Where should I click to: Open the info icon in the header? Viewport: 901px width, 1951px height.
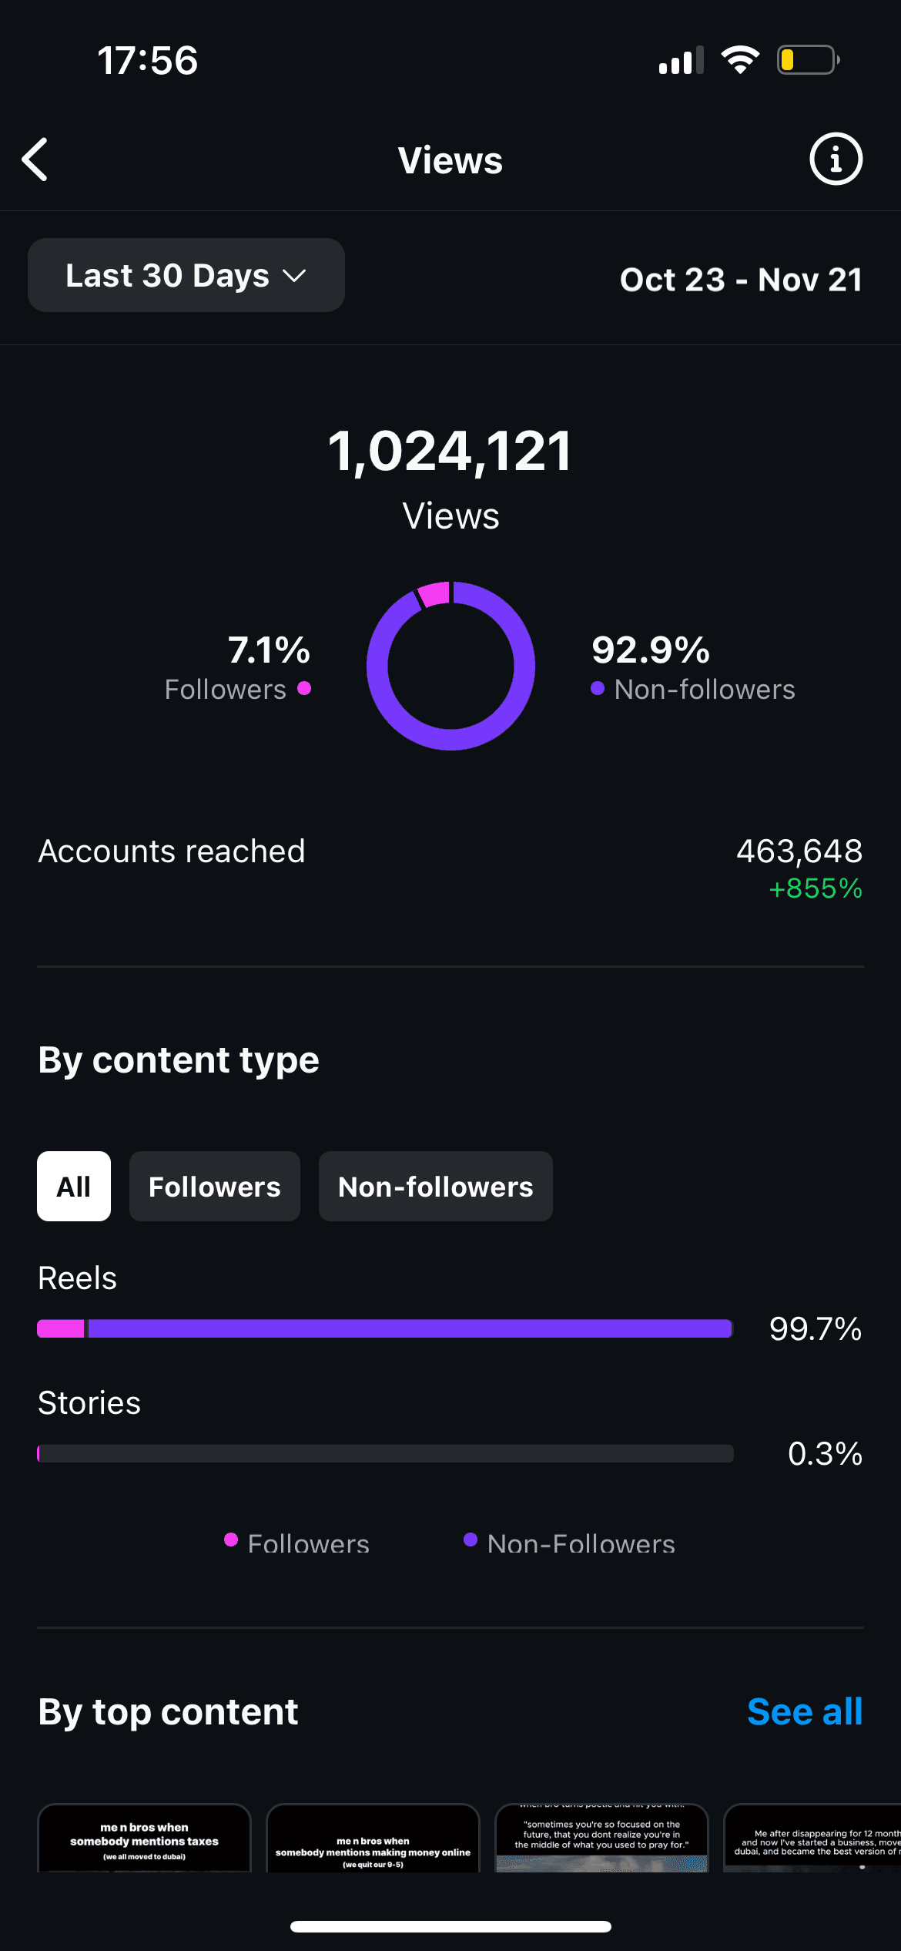[836, 160]
